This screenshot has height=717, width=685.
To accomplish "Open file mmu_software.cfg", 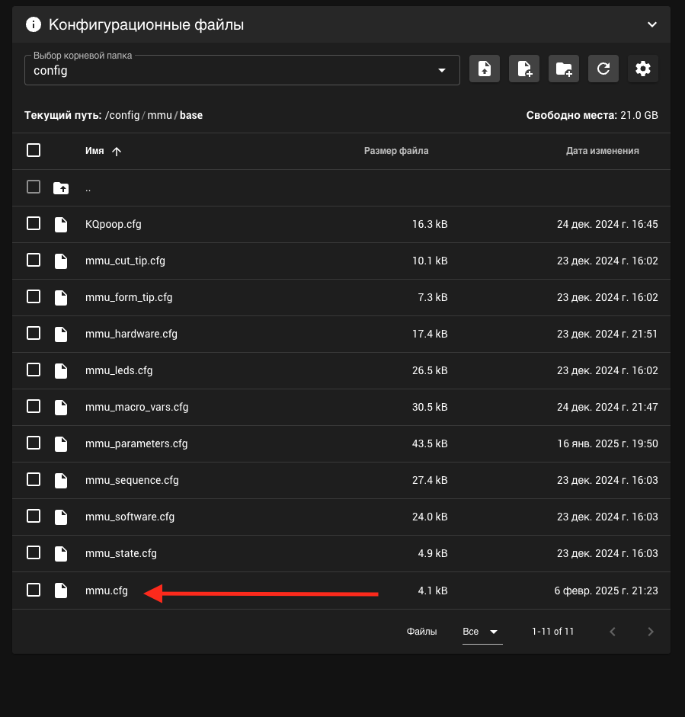I will point(130,517).
